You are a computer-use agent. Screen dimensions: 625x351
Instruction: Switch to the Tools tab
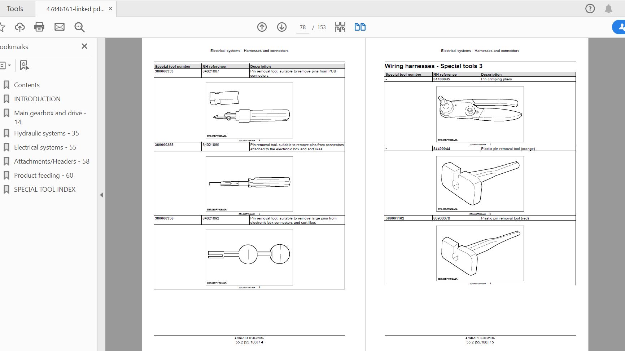tap(15, 9)
